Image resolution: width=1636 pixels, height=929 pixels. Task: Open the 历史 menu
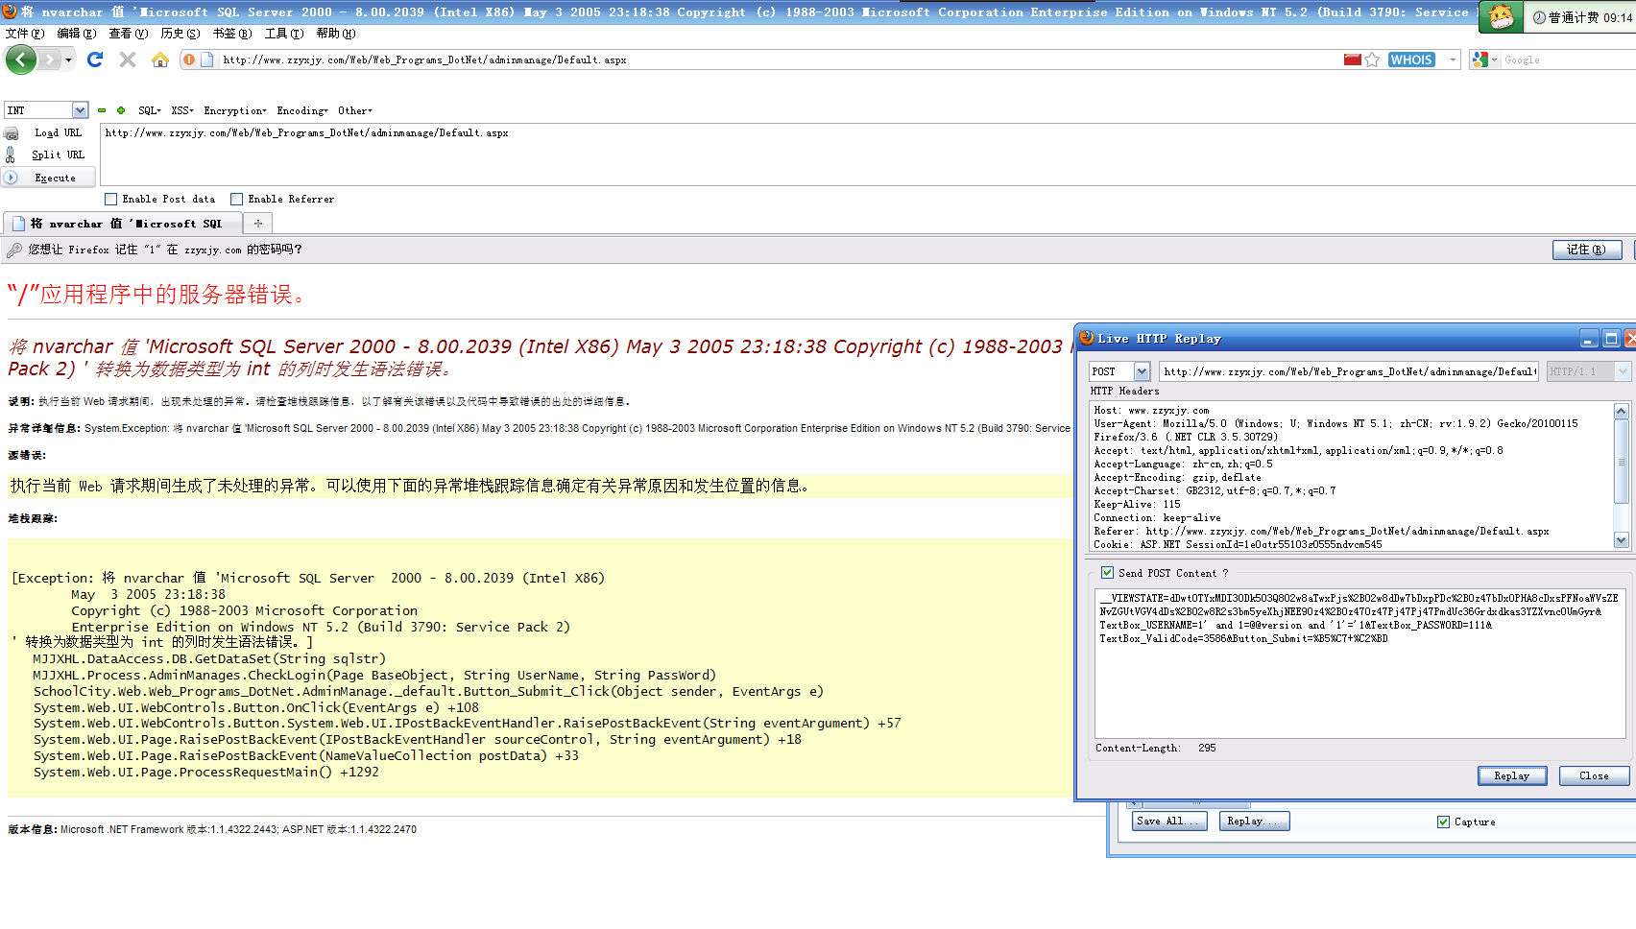coord(180,34)
